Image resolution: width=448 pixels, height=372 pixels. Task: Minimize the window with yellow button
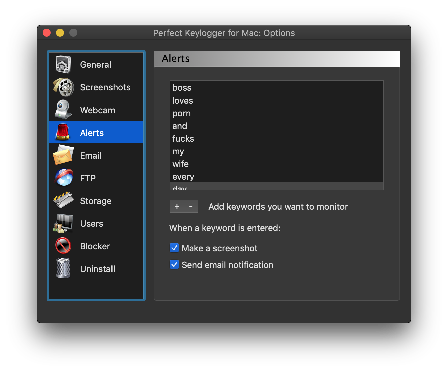(60, 33)
